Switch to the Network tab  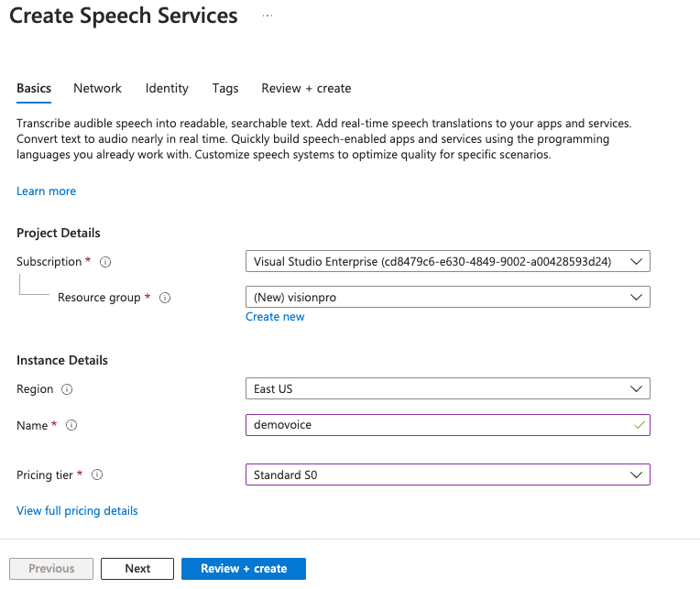pyautogui.click(x=97, y=88)
